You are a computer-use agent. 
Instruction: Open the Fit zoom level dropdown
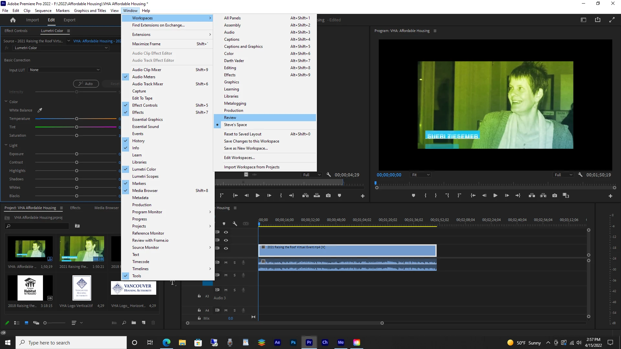point(420,175)
